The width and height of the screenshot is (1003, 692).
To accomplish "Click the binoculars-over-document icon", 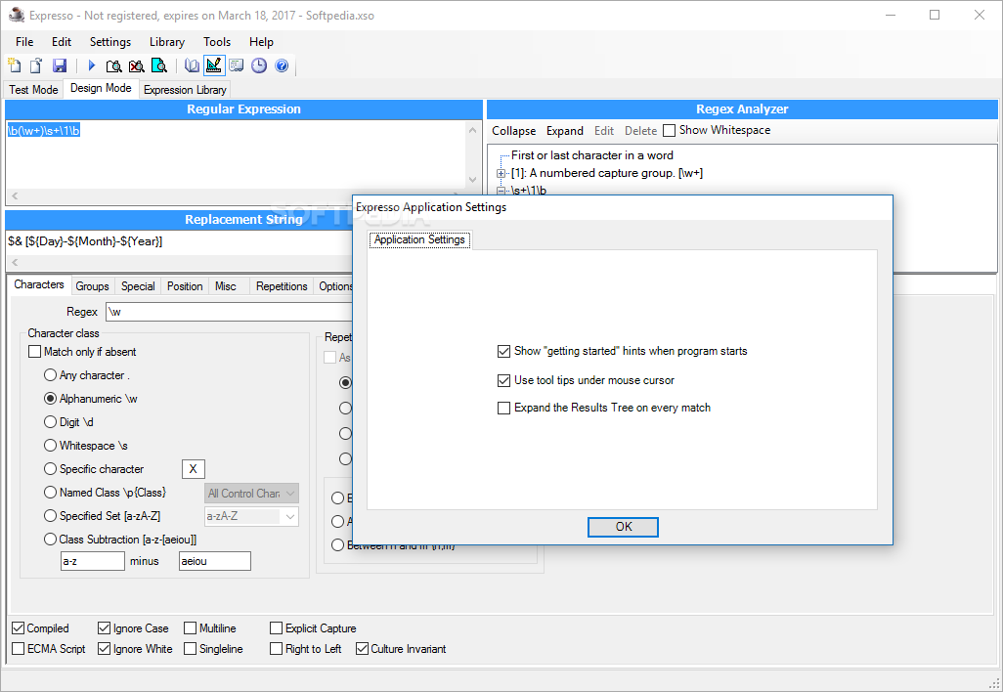I will pyautogui.click(x=113, y=65).
